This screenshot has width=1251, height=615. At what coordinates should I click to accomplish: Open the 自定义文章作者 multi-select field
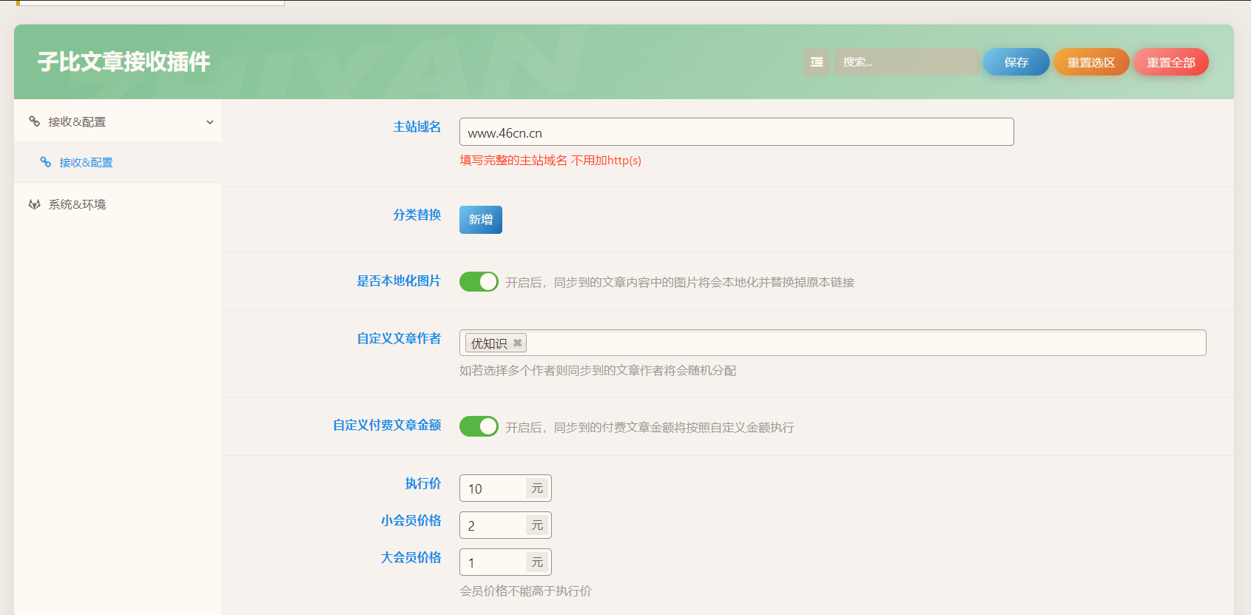pyautogui.click(x=832, y=343)
